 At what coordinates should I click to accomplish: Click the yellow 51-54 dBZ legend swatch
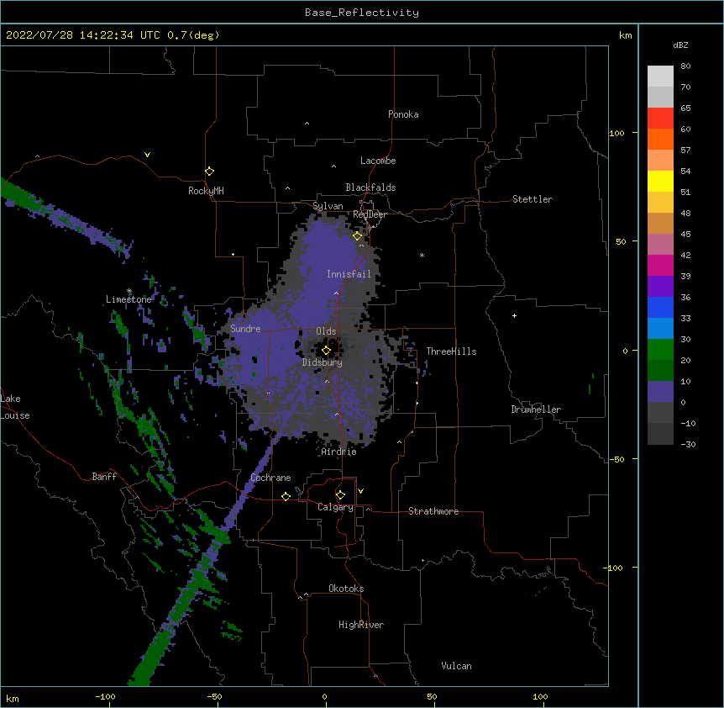660,181
